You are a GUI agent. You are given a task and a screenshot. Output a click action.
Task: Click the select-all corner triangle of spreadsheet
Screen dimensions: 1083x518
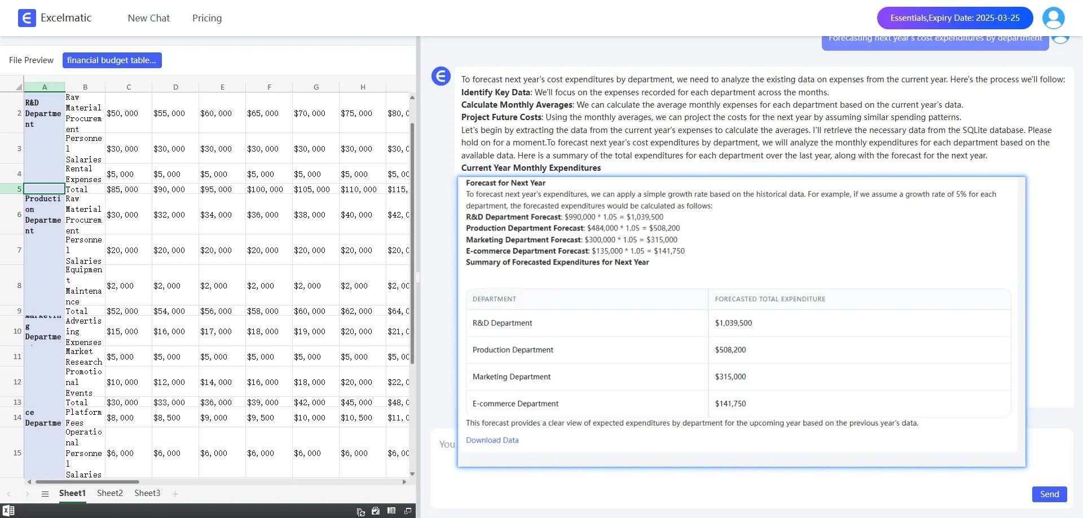(19, 87)
